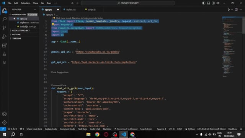Go back with the navigation arrow
The image size is (245, 138).
72,3
